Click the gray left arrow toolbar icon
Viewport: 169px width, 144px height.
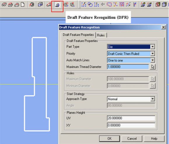tap(103, 4)
